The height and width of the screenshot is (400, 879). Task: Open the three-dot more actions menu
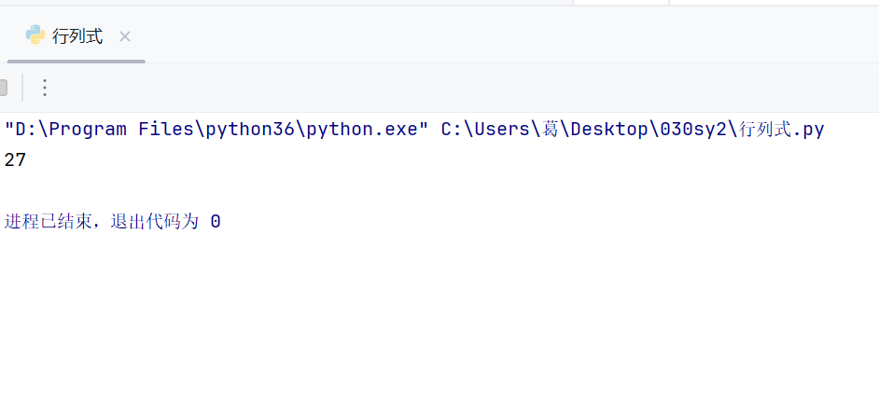(45, 88)
